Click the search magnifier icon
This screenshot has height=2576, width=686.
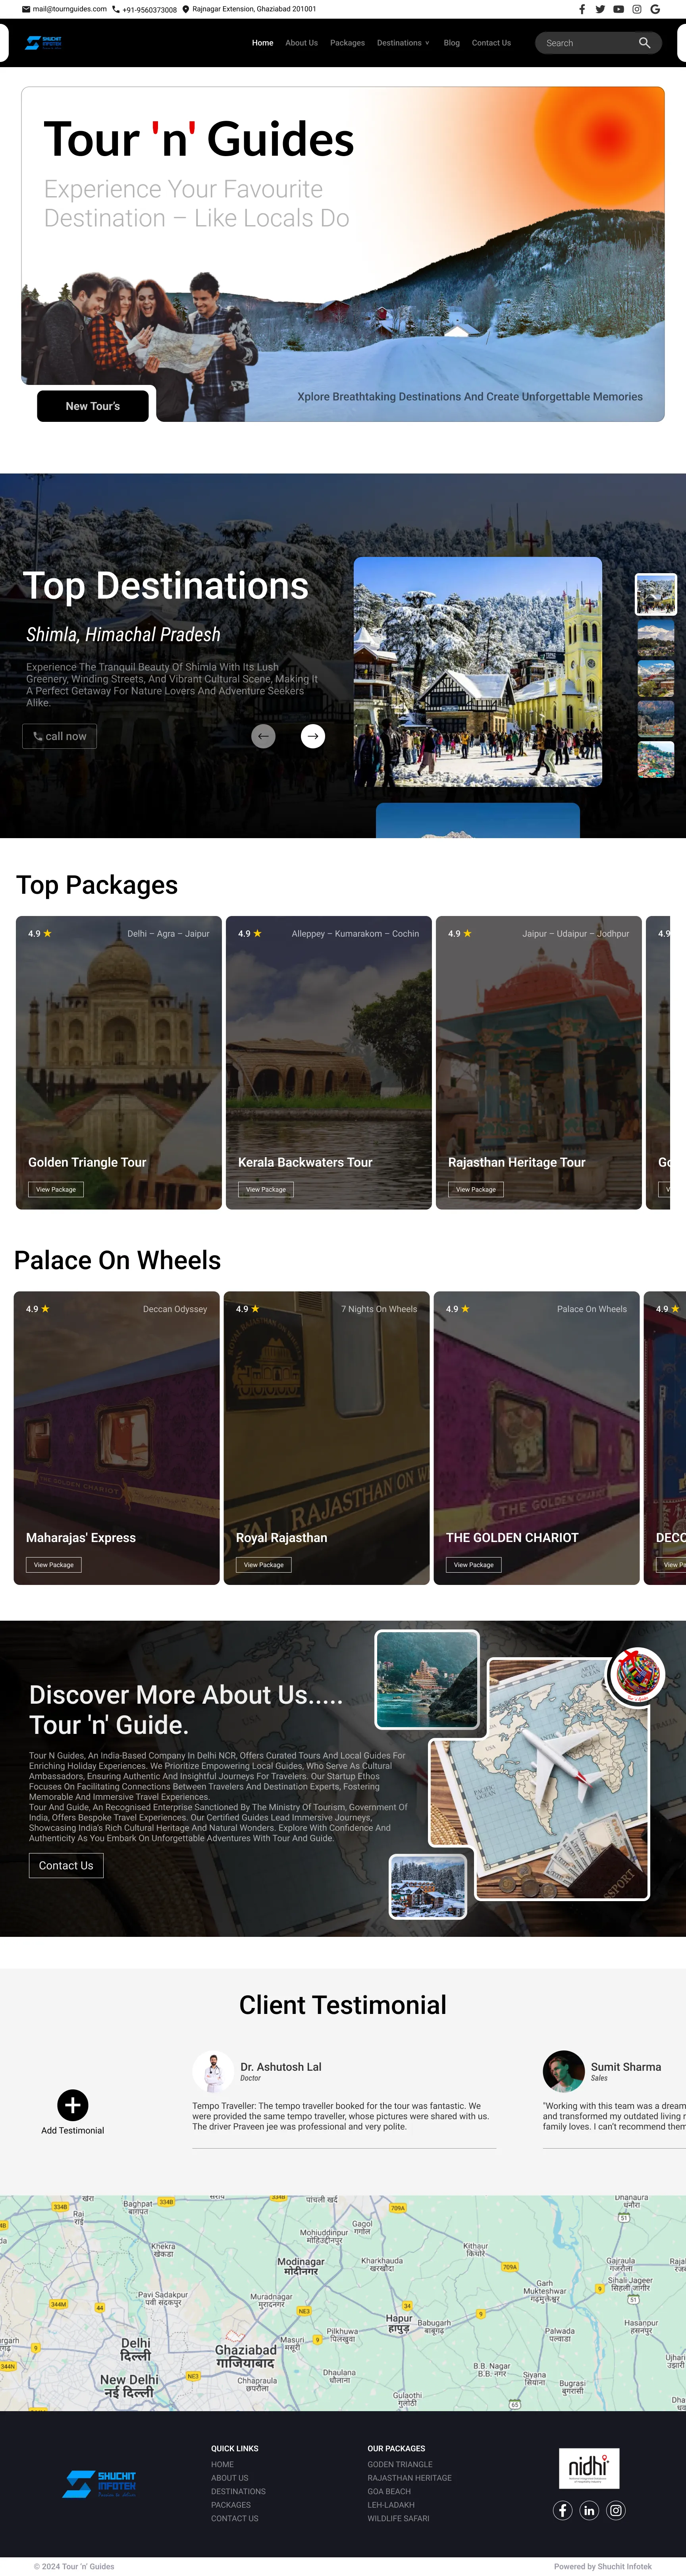pos(644,43)
